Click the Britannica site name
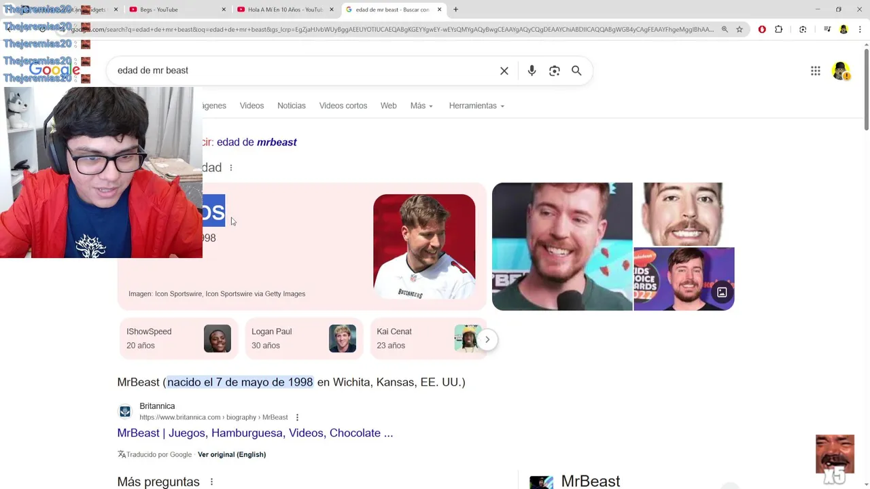The width and height of the screenshot is (870, 489). [157, 406]
